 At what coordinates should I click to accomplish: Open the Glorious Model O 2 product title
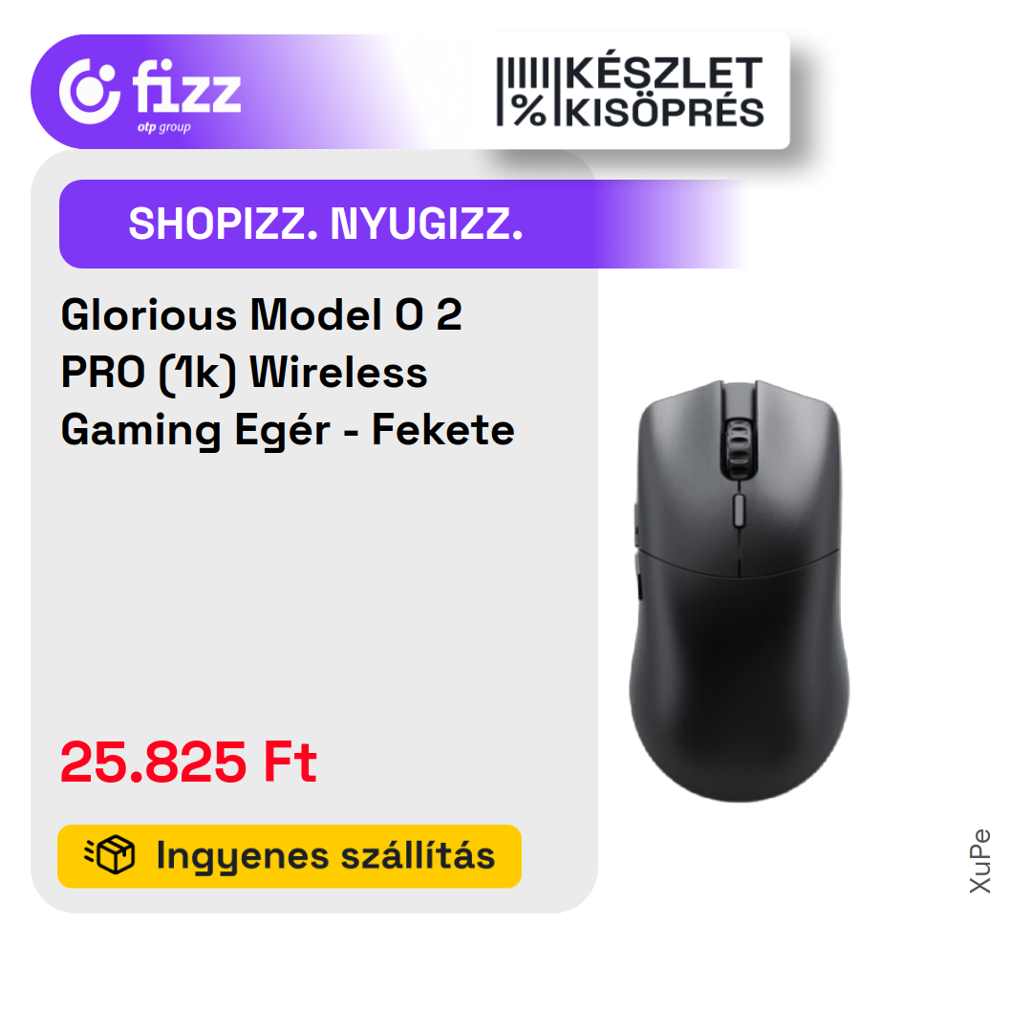pos(288,373)
